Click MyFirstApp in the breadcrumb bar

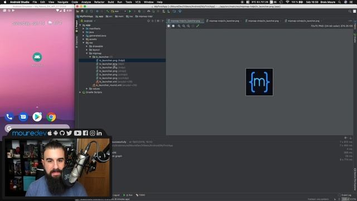pyautogui.click(x=85, y=16)
